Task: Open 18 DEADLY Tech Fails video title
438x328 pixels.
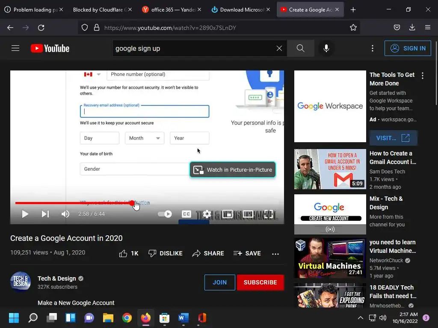Action: click(x=393, y=291)
